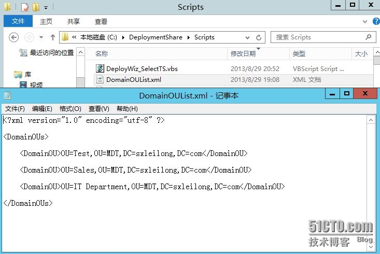Switch to the 共享 ribbon tab
The height and width of the screenshot is (254, 380).
pos(74,22)
